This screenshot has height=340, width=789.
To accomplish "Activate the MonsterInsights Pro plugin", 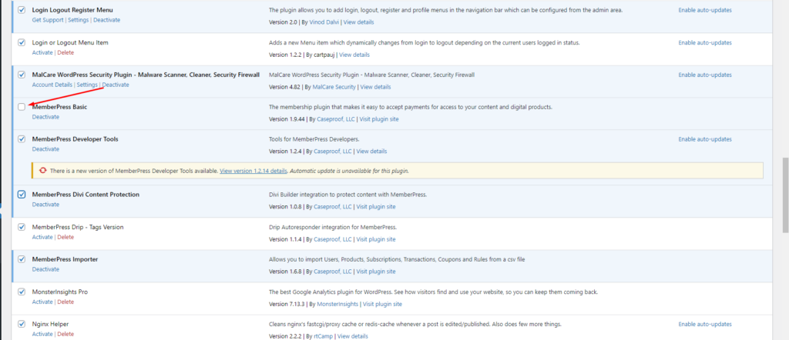I will pyautogui.click(x=42, y=303).
